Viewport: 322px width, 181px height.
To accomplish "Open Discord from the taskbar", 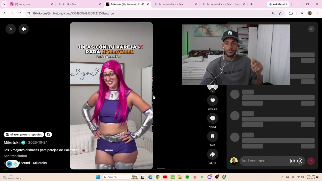I will [x=210, y=177].
